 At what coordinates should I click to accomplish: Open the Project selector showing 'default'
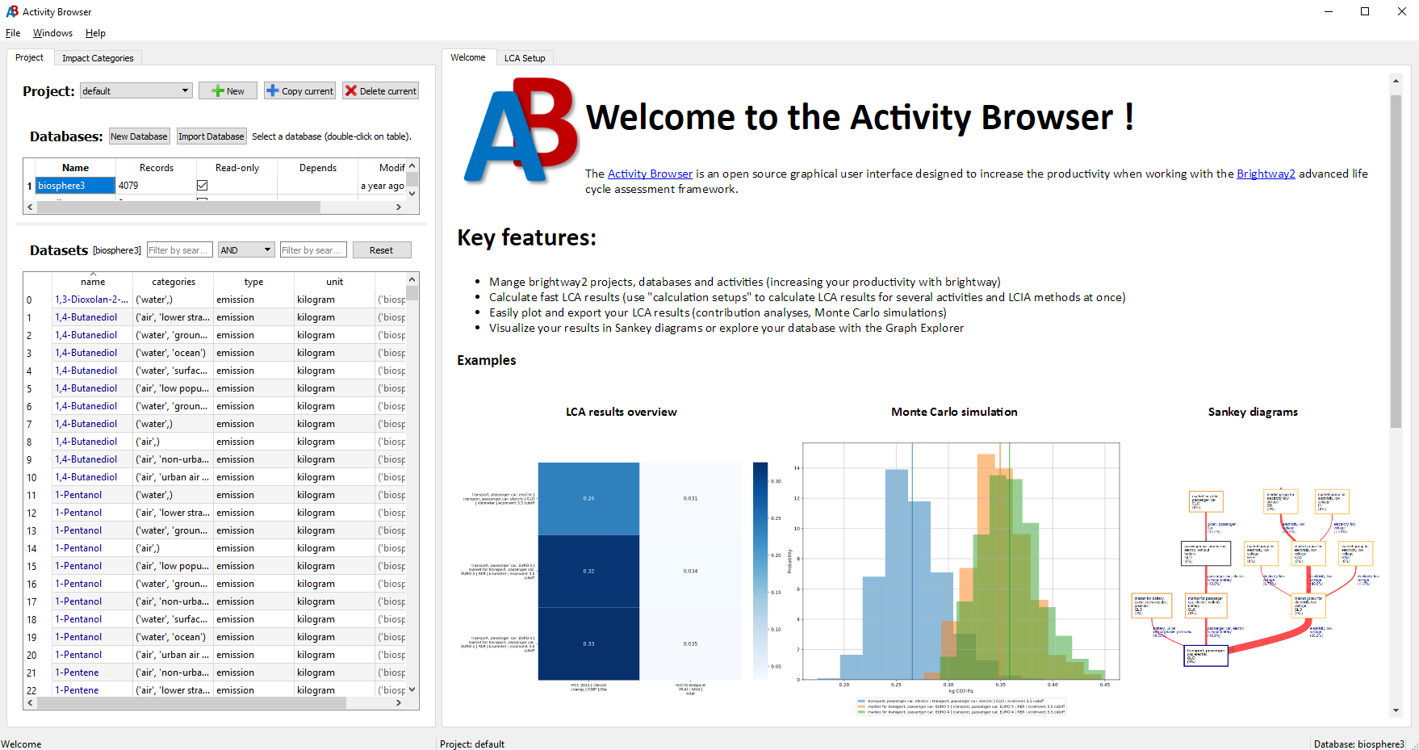135,90
